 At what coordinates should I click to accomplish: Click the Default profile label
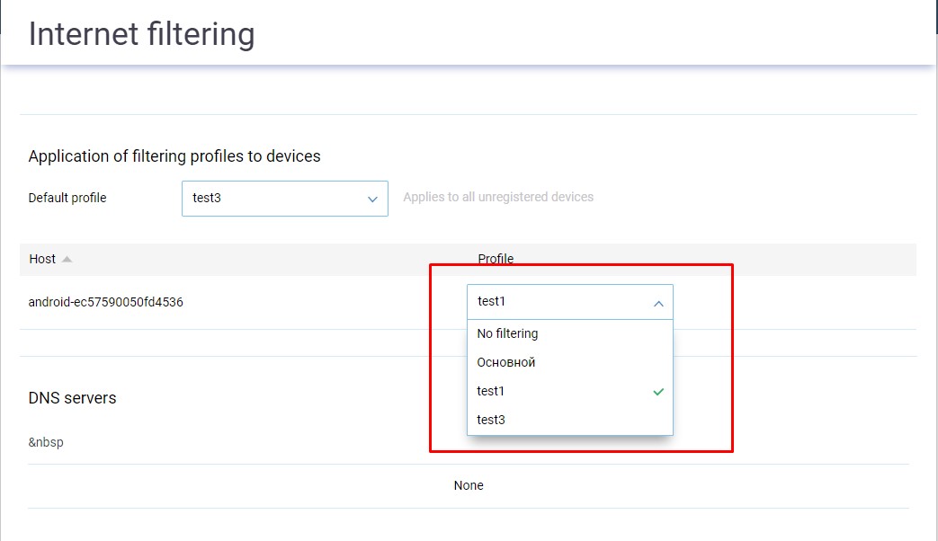click(67, 198)
